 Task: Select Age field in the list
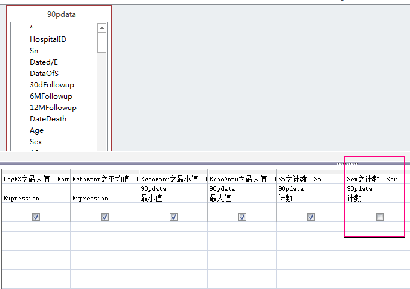37,130
